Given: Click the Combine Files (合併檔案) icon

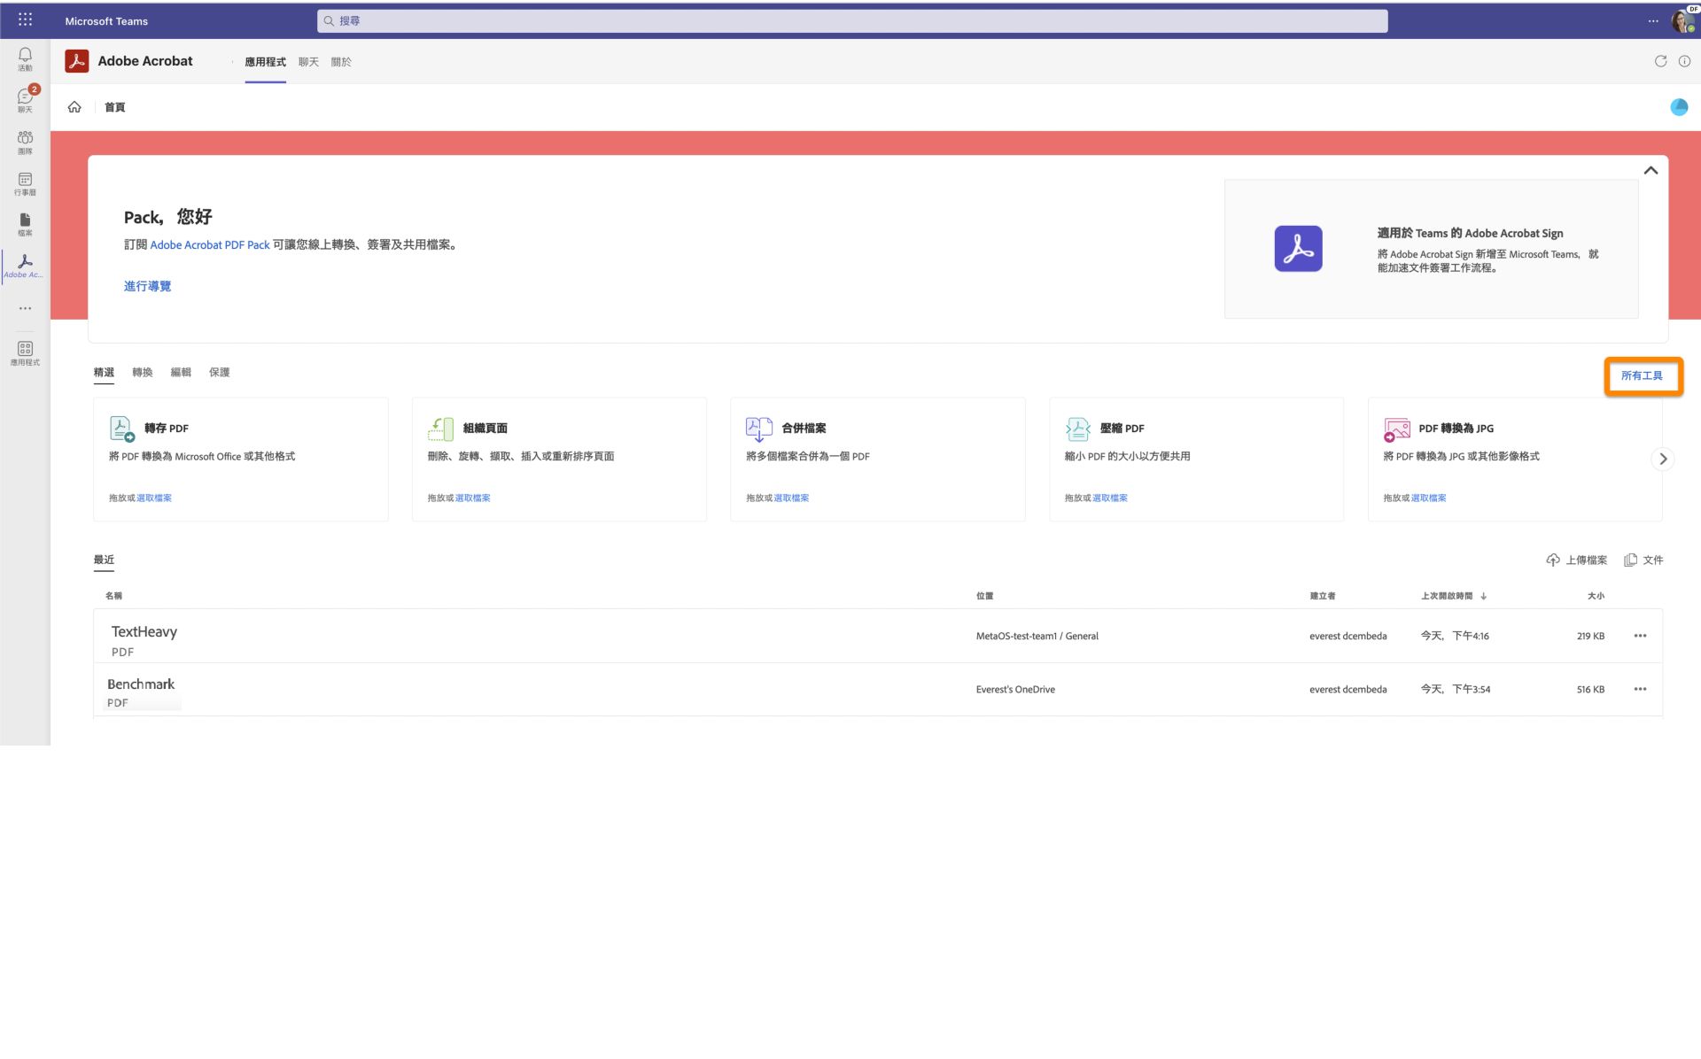Looking at the screenshot, I should click(x=759, y=429).
